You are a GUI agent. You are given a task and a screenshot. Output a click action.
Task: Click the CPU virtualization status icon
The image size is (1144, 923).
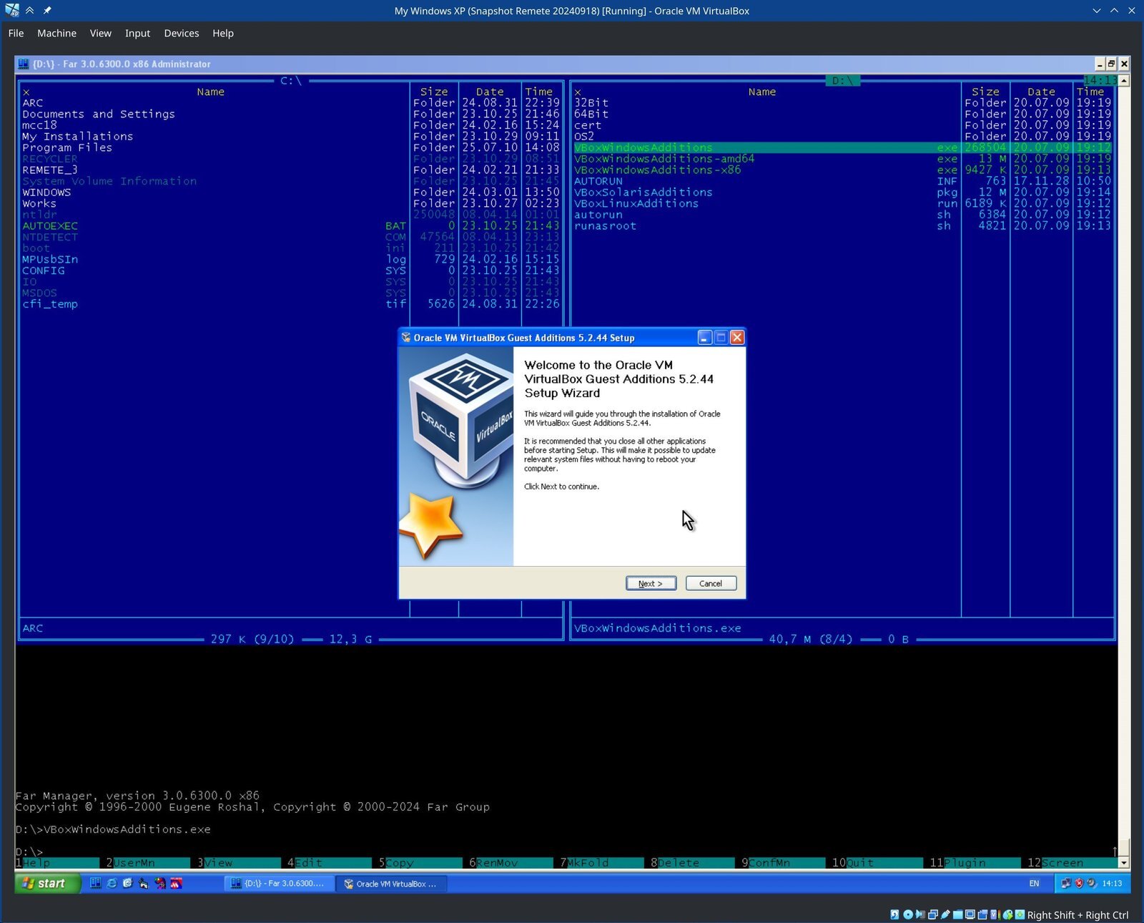pyautogui.click(x=995, y=914)
